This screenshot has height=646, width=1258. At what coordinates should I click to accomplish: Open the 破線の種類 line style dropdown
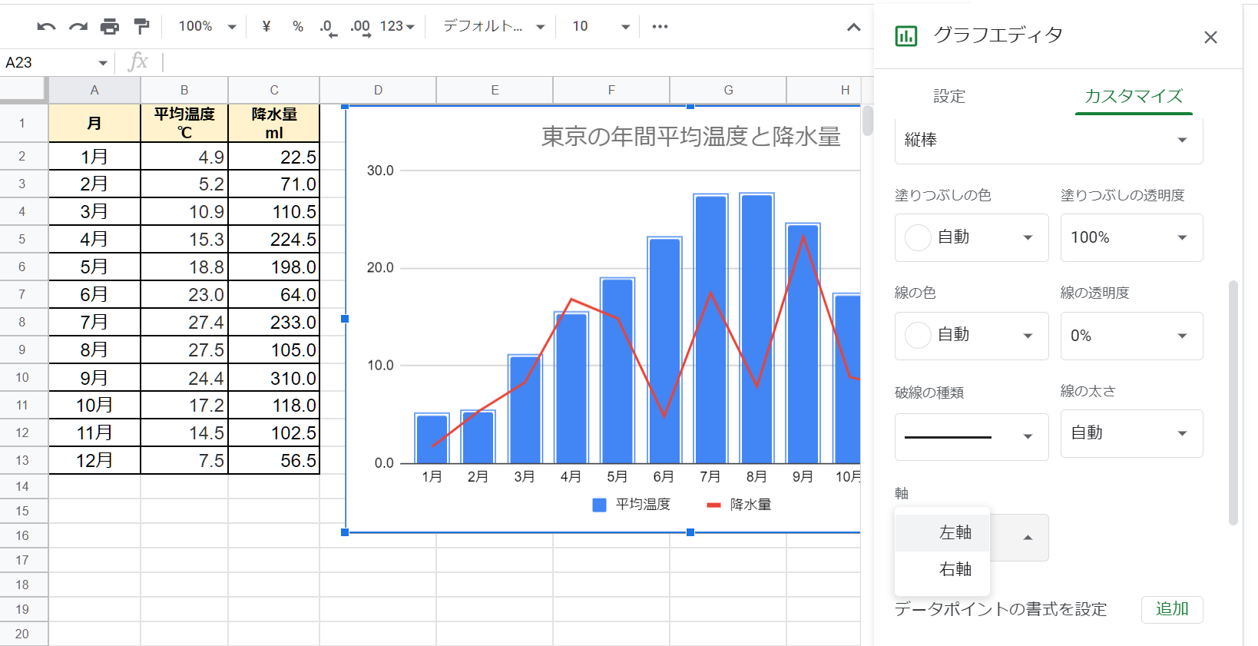click(x=972, y=436)
